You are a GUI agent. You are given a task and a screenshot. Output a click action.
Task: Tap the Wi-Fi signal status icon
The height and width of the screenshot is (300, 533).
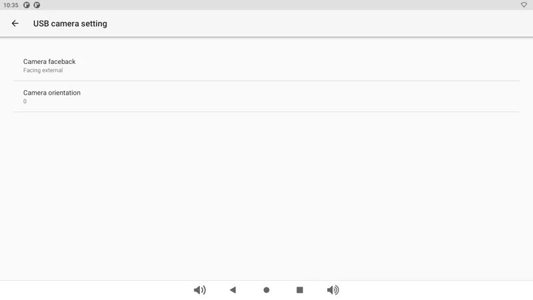(524, 5)
